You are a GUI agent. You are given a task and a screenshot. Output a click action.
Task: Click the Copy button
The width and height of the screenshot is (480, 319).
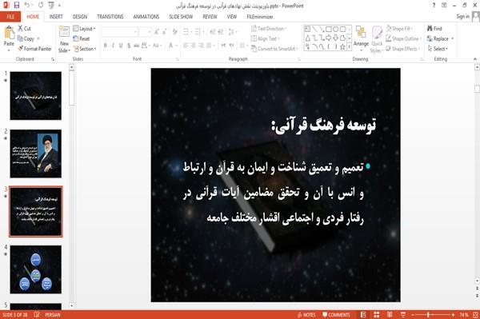(26, 38)
